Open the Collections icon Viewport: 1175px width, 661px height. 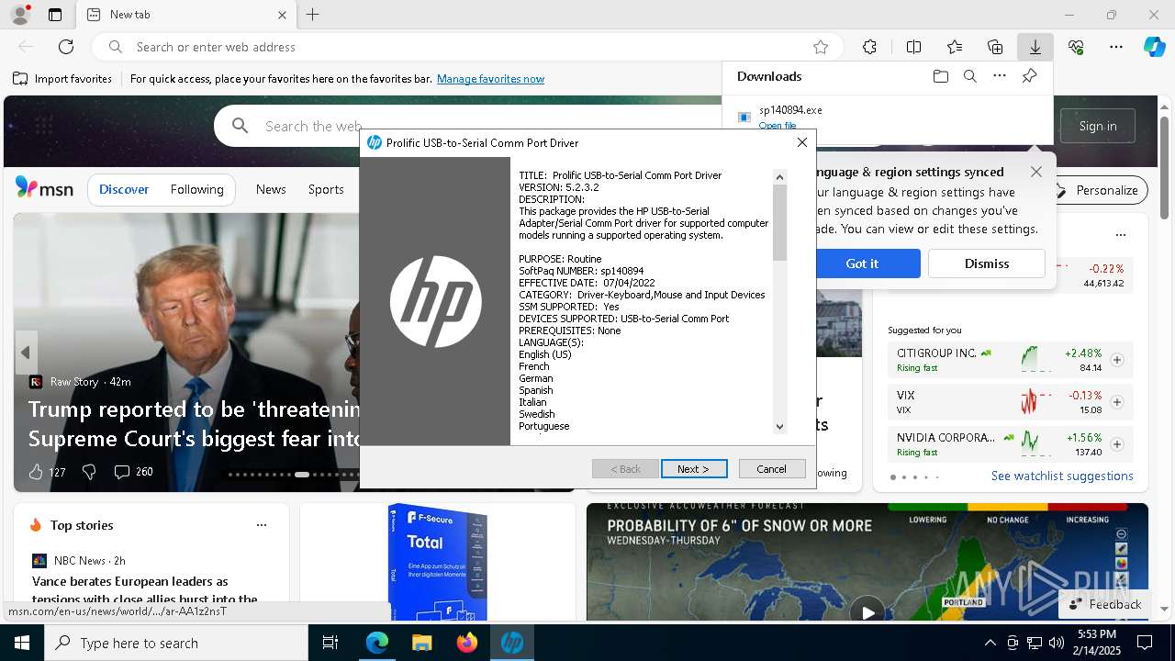(x=995, y=47)
